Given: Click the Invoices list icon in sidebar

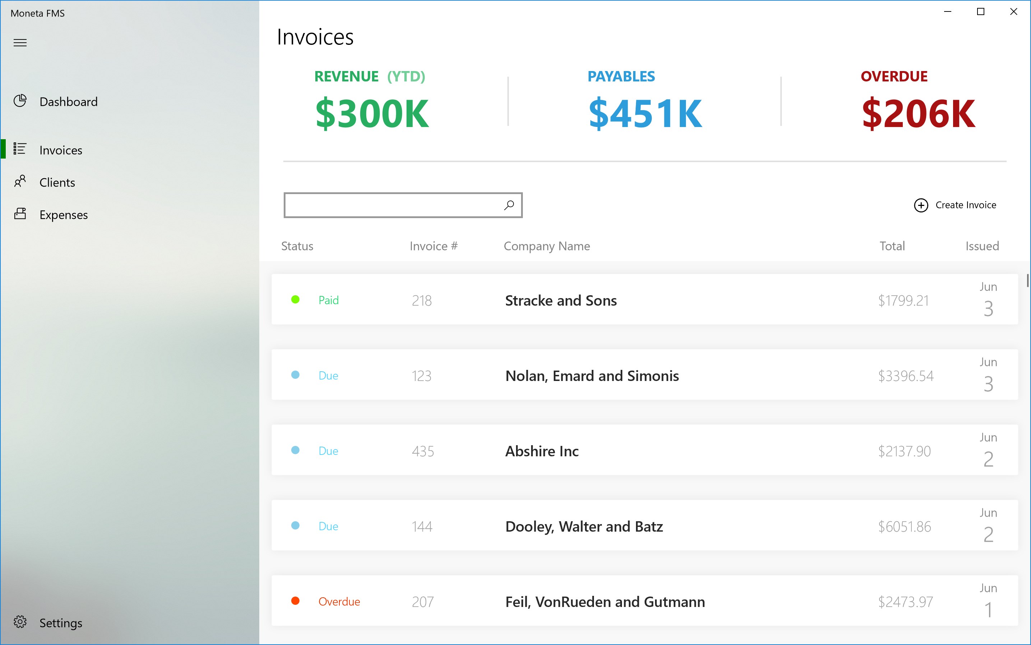Looking at the screenshot, I should click(x=20, y=149).
